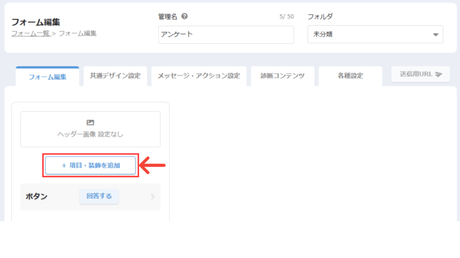
Task: Select the ヘッダー画像 設定なし text
Action: point(90,134)
